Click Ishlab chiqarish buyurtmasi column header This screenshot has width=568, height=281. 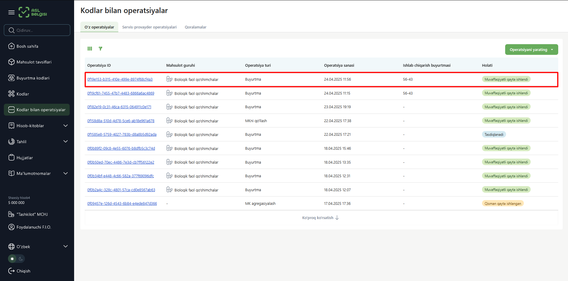tap(427, 65)
